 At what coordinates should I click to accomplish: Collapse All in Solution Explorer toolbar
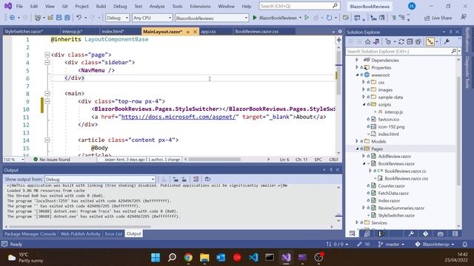pyautogui.click(x=410, y=41)
